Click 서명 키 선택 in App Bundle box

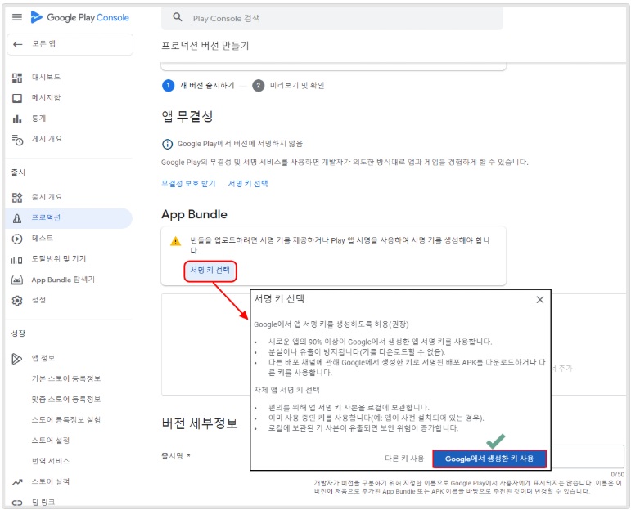point(210,271)
